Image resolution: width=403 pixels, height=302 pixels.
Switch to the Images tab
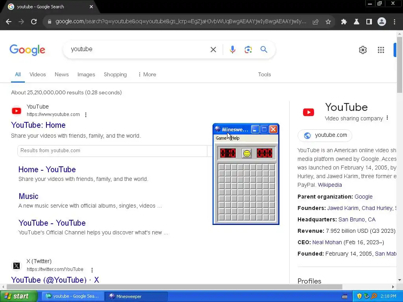(86, 74)
